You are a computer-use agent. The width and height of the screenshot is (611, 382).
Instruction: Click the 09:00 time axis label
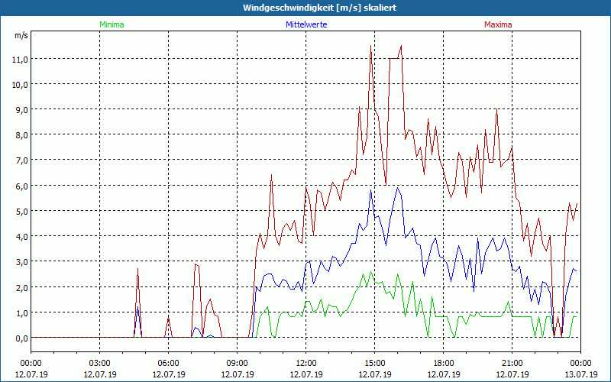(x=238, y=364)
